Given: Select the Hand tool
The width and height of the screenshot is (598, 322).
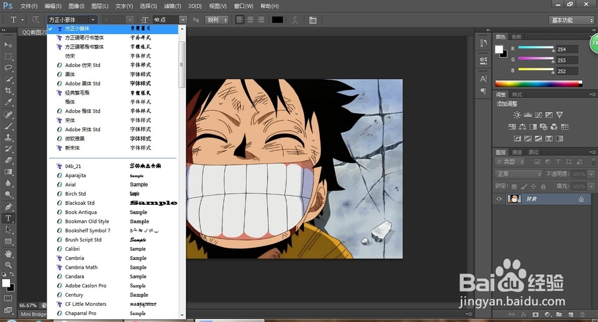Looking at the screenshot, I should coord(8,253).
